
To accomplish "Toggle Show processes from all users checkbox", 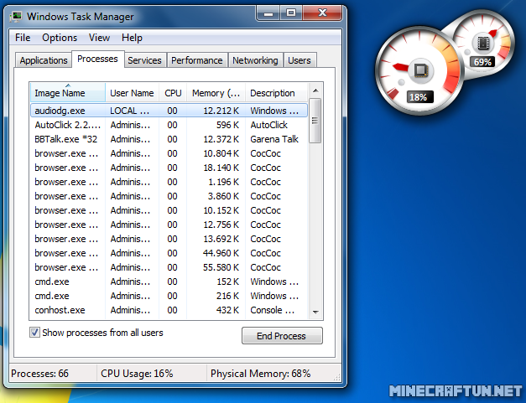I will pyautogui.click(x=34, y=333).
